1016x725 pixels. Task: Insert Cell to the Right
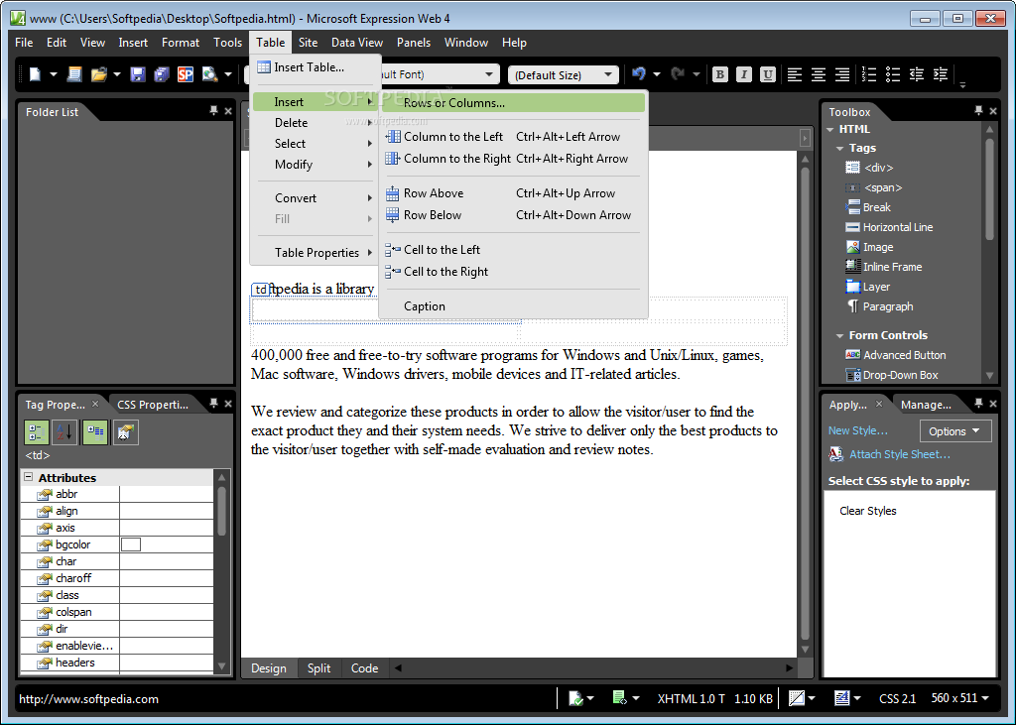(512, 272)
